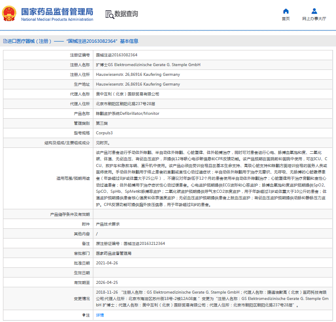Click 批准日期 label

click(x=82, y=263)
